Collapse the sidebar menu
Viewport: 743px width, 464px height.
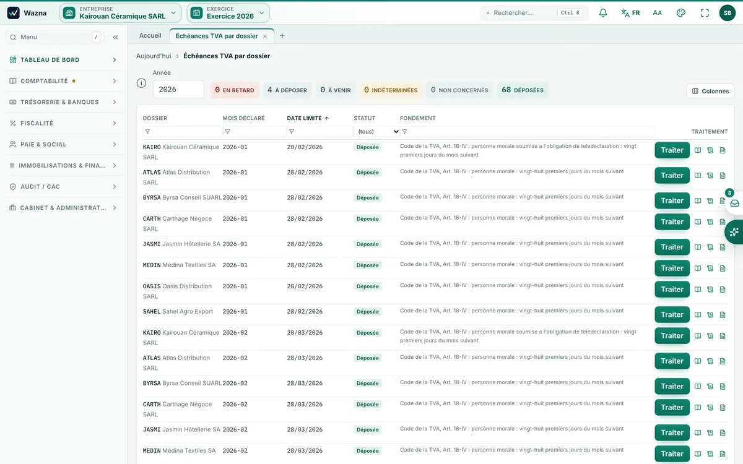[115, 37]
